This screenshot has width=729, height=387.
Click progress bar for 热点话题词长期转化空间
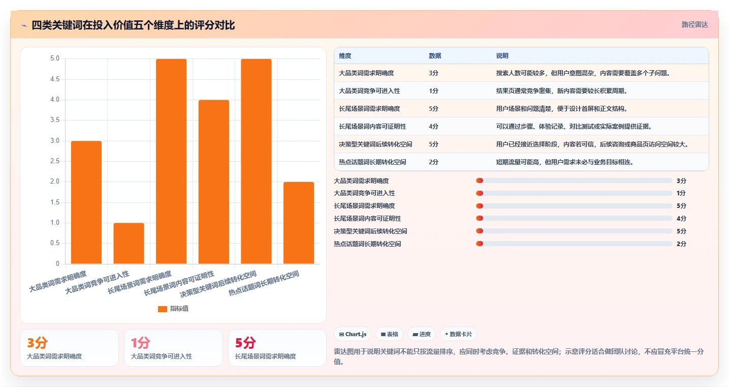coord(574,244)
